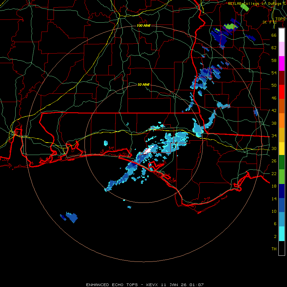Image resolution: width=287 pixels, height=287 pixels.
Task: Click the '26' scale label
Action: 274,161
